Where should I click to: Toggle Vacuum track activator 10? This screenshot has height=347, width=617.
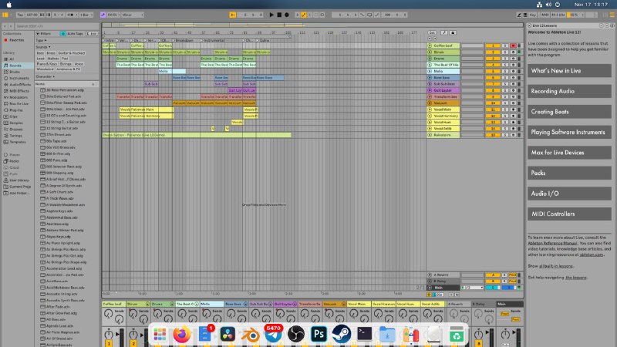click(x=493, y=103)
